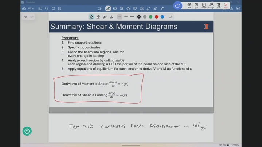262x147 pixels.
Task: Open pen settings sliders panel
Action: [x=171, y=17]
